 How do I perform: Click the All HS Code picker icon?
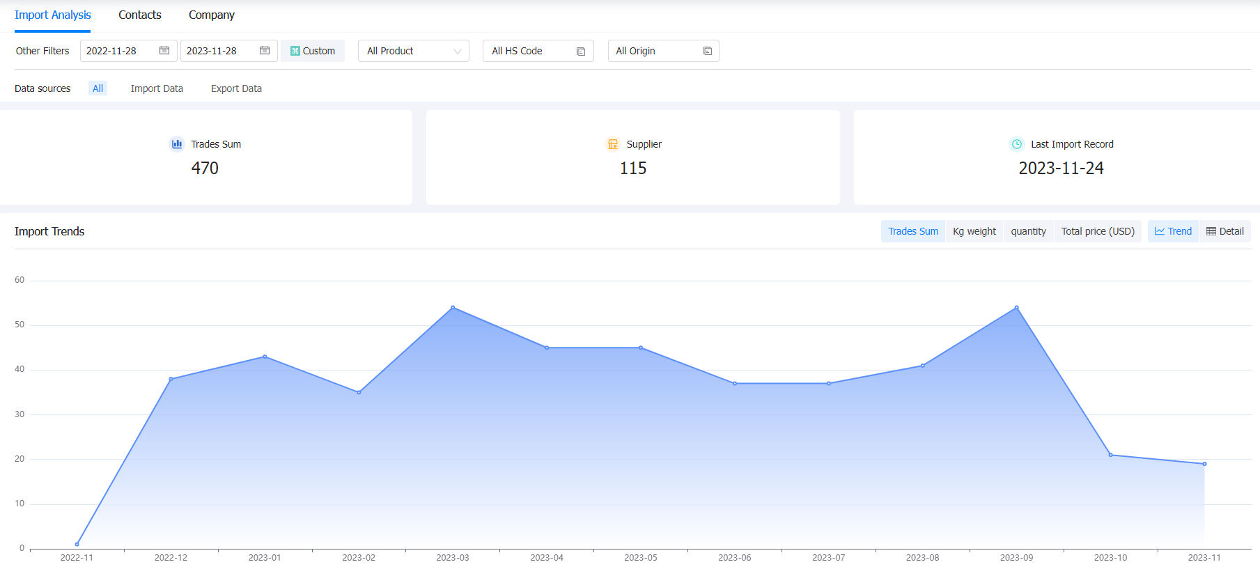(x=581, y=52)
